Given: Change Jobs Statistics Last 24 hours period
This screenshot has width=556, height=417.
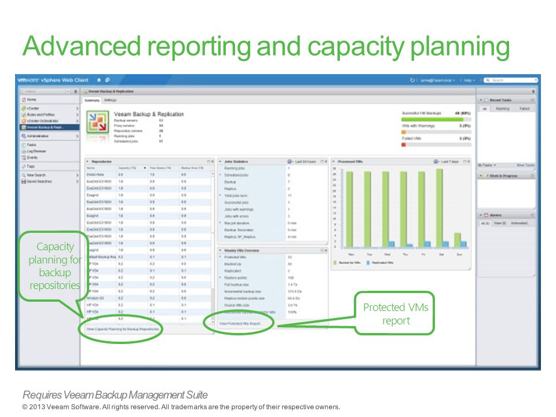Looking at the screenshot, I should coord(302,162).
